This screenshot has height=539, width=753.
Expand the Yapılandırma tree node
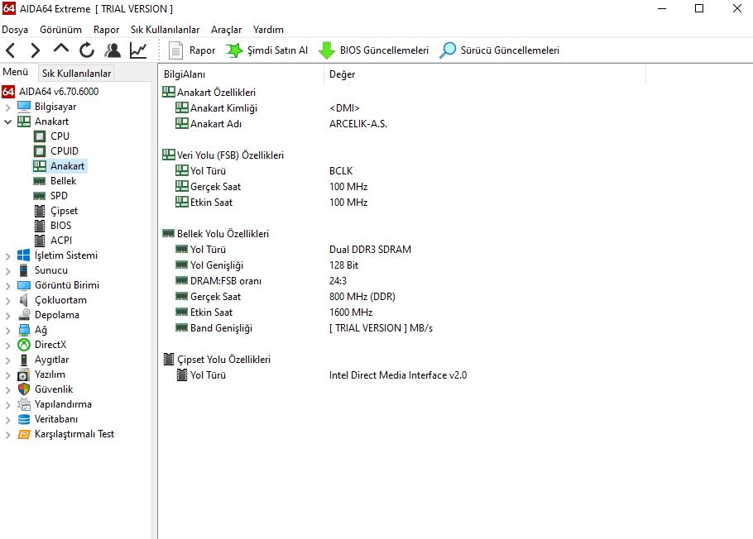(x=7, y=404)
